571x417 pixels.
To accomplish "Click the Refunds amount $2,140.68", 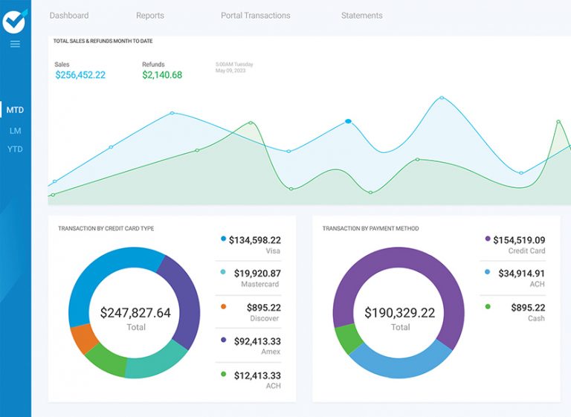I will 162,75.
